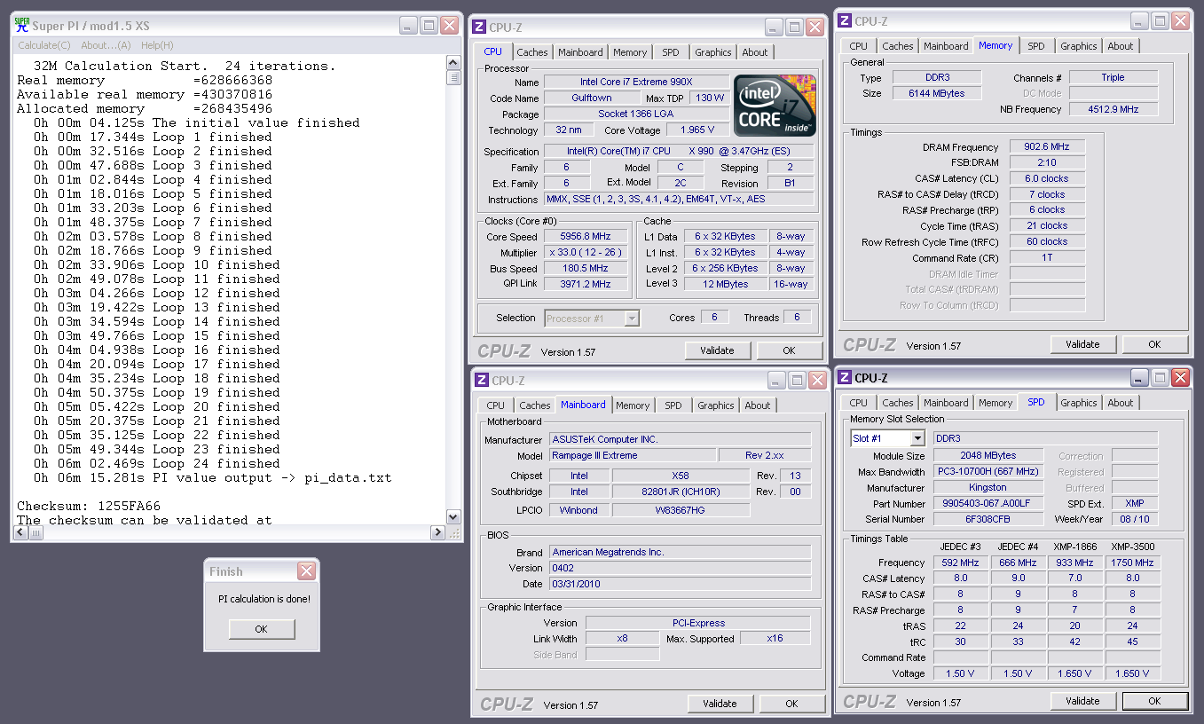Open the About...(A) menu in Super PI

tap(106, 45)
